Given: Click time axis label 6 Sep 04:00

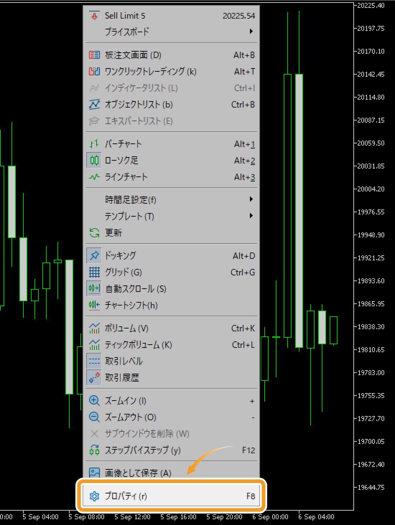Looking at the screenshot, I should tap(316, 517).
